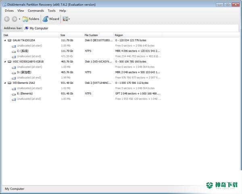Select the D: partition row label
Image resolution: width=242 pixels, height=194 pixels.
24,72
